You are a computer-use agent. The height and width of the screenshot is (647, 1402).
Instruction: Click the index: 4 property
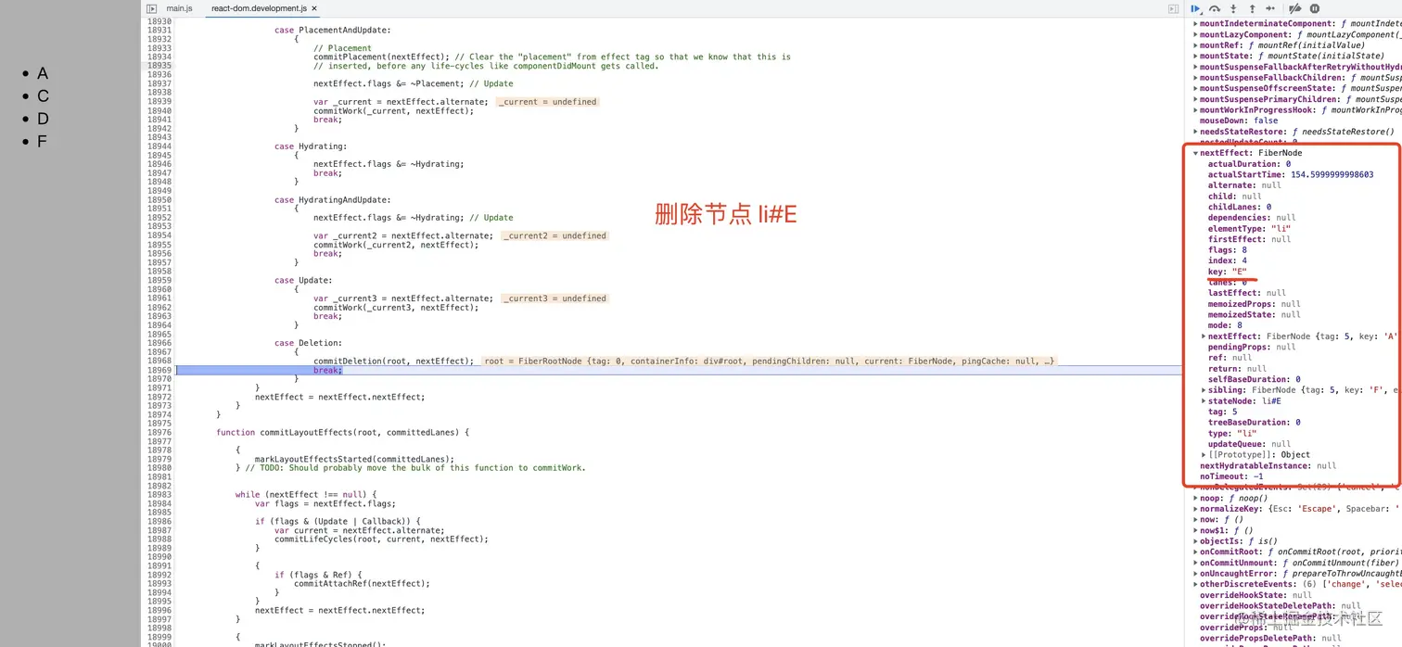1227,261
